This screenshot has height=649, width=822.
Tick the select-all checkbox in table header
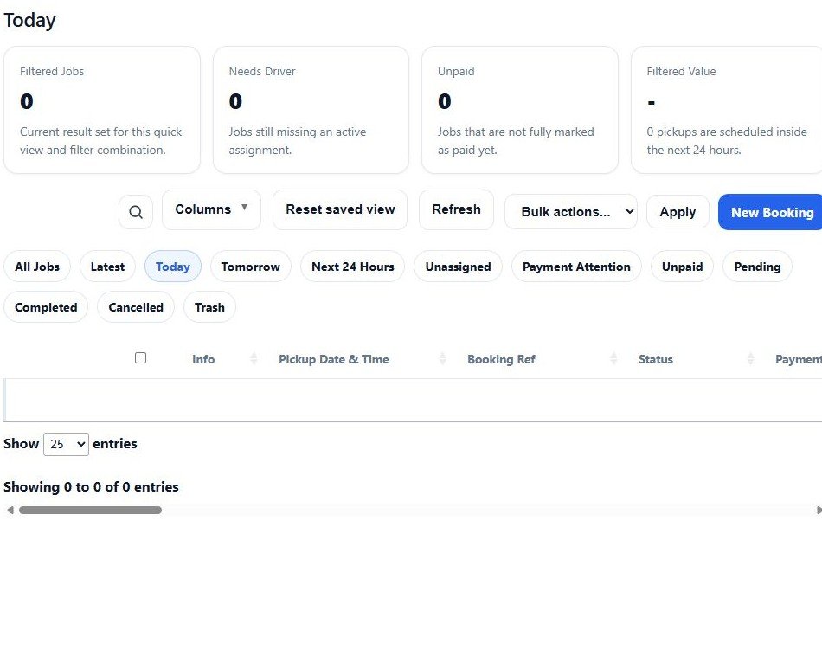click(140, 358)
